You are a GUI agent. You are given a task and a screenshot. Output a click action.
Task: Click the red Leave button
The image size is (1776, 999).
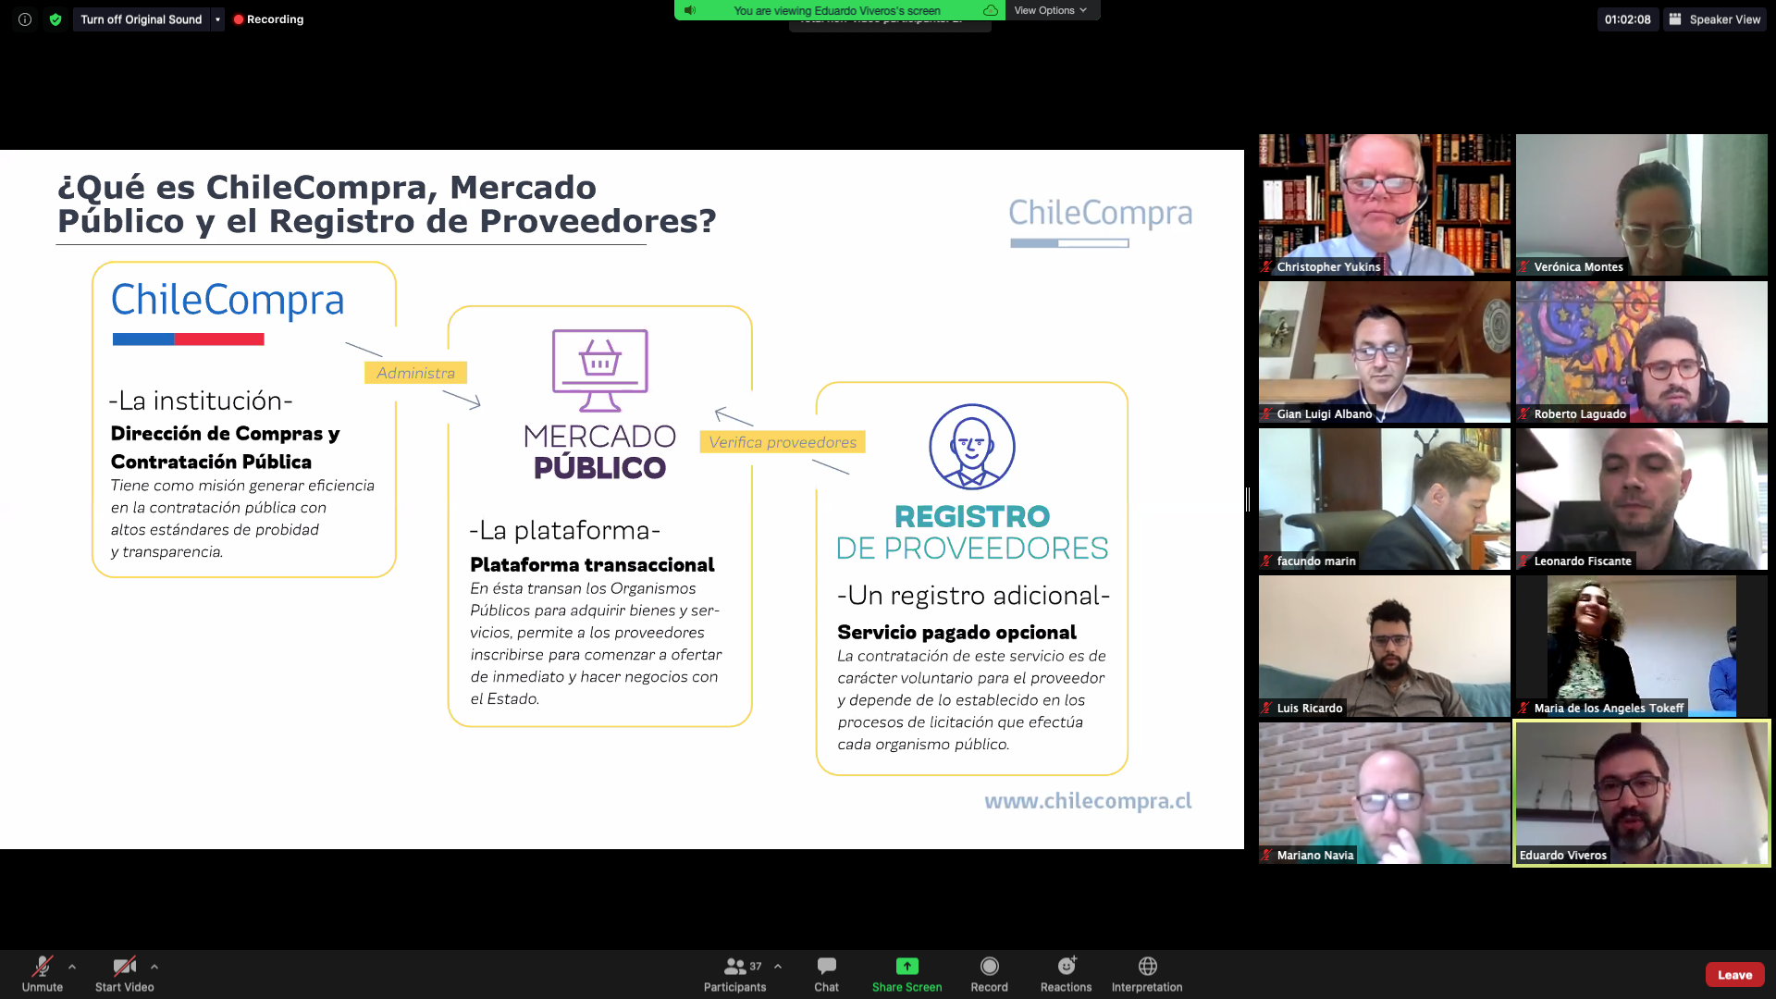1734,974
